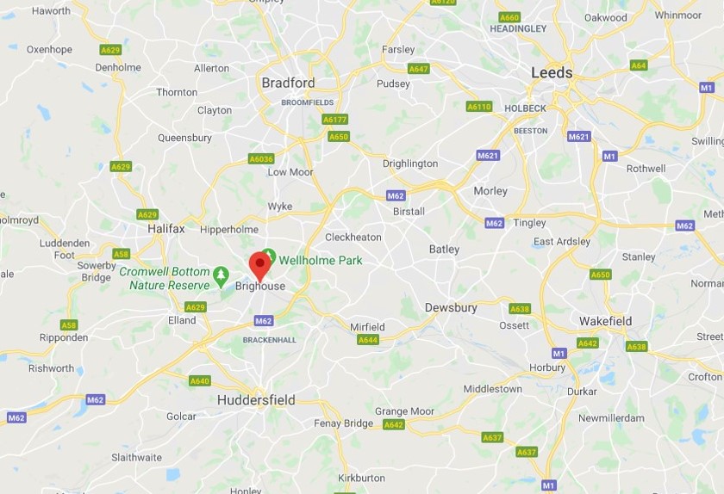Open Cromwell Bottom Nature Reserve text link
Image resolution: width=724 pixels, height=494 pixels.
pos(165,278)
